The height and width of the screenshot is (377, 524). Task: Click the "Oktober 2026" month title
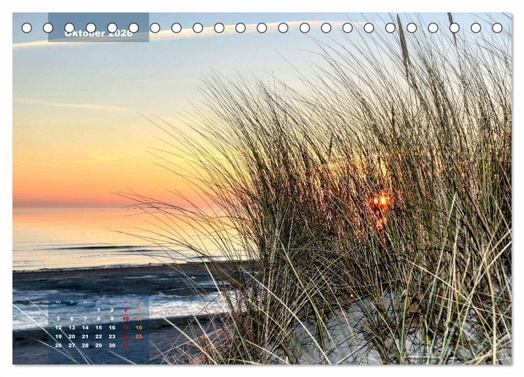[x=98, y=33]
